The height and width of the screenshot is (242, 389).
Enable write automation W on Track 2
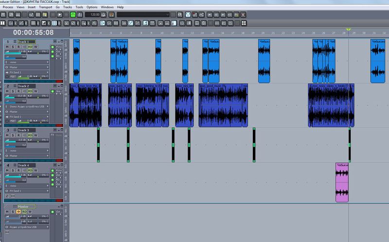click(35, 91)
